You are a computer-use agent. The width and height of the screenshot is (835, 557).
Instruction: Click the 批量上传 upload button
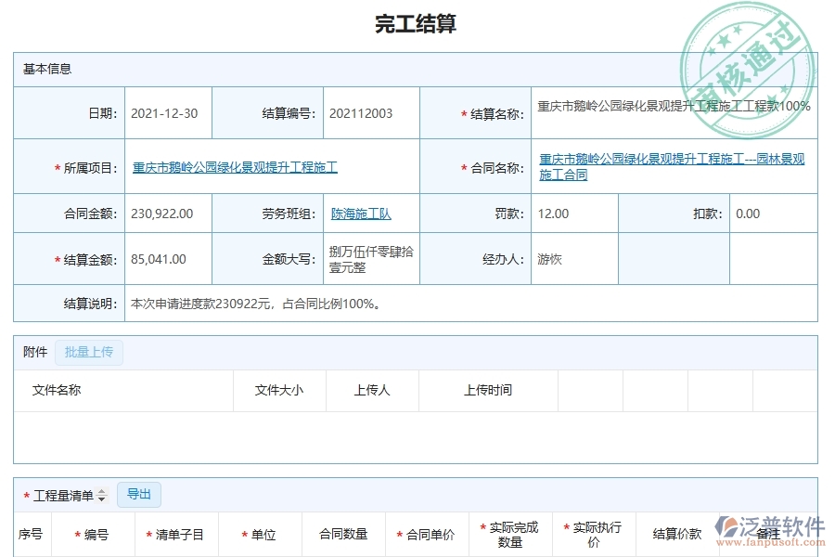click(x=89, y=352)
